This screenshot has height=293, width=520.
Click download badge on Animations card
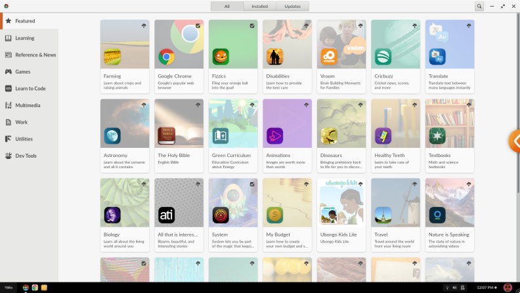coord(306,105)
